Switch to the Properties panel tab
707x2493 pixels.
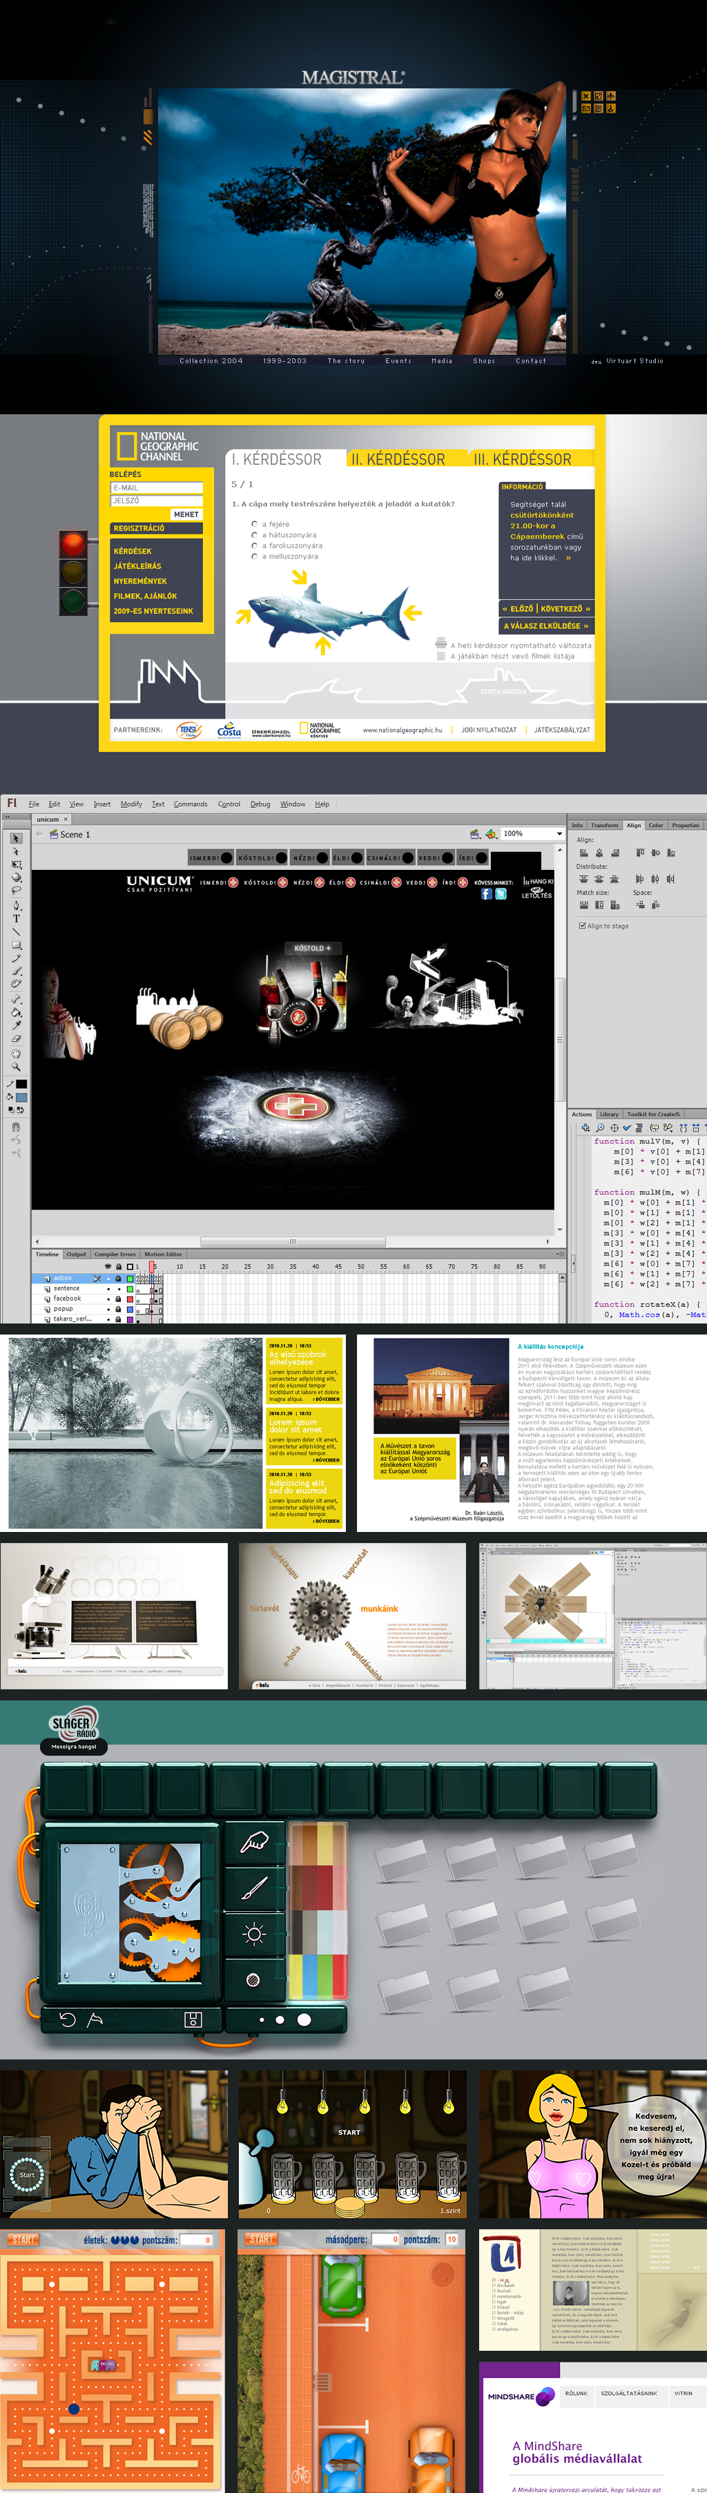pos(686,826)
